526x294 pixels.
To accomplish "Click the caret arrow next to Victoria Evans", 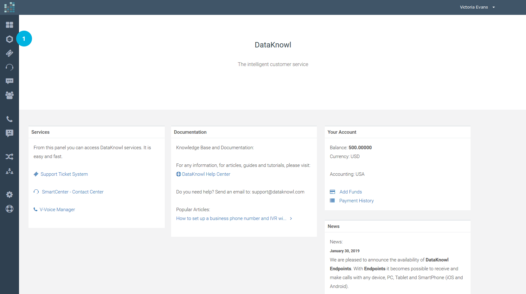I will coord(494,7).
